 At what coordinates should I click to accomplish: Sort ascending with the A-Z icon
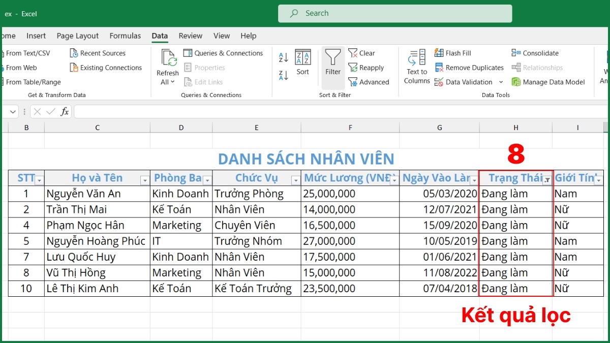[284, 57]
